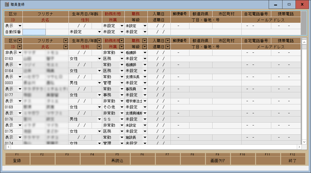Click the 職員登録 window title icon
This screenshot has width=311, height=173.
(x=7, y=4)
